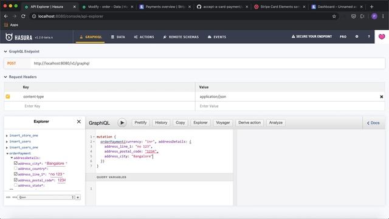
Task: Open query History
Action: point(161,123)
